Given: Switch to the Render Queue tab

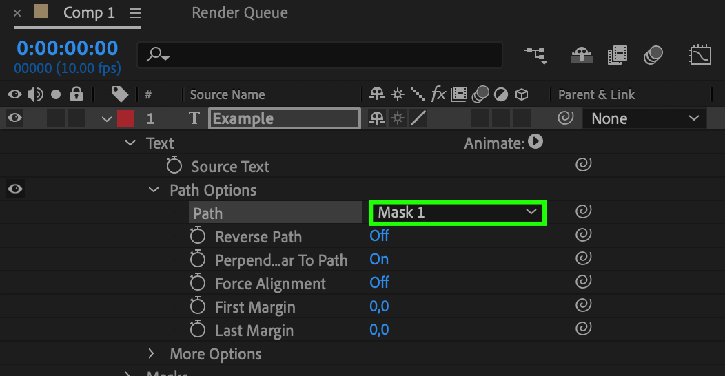Looking at the screenshot, I should pos(240,12).
